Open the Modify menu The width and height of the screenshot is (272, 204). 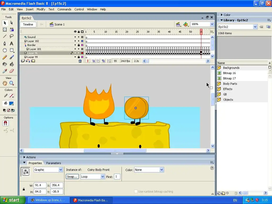pos(41,9)
